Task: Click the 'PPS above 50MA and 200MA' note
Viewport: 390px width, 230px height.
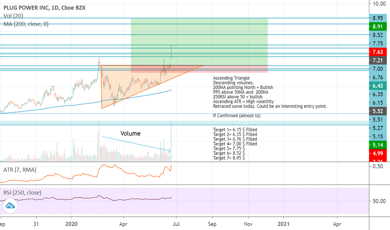Action: (x=241, y=92)
